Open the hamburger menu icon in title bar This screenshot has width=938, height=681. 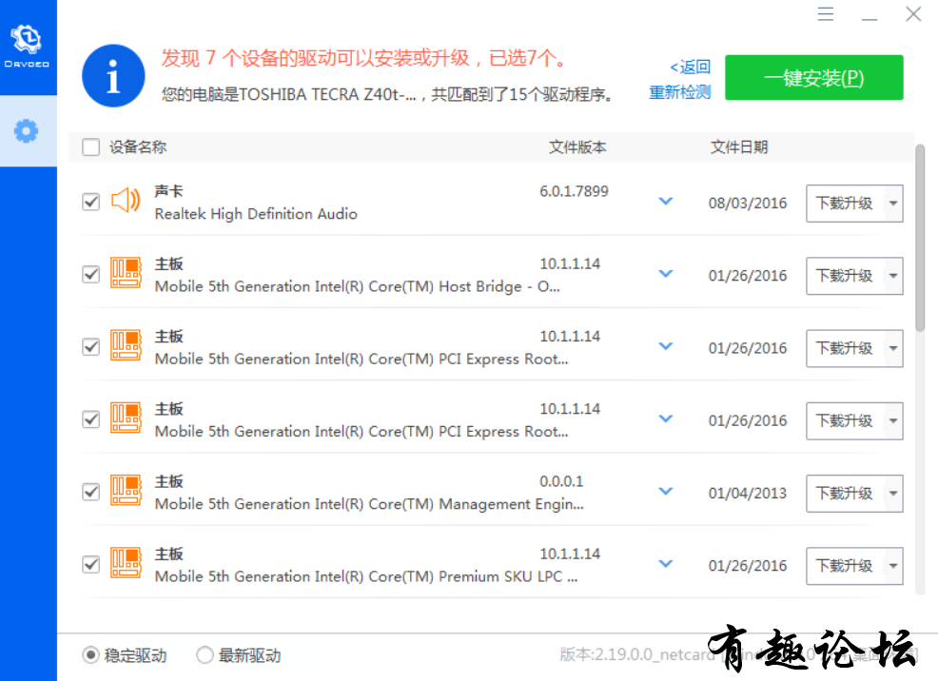tap(826, 13)
